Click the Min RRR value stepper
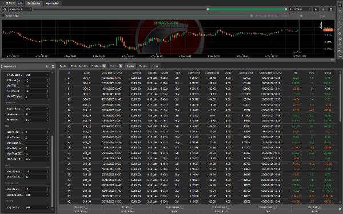The width and height of the screenshot is (343, 214). [47, 86]
